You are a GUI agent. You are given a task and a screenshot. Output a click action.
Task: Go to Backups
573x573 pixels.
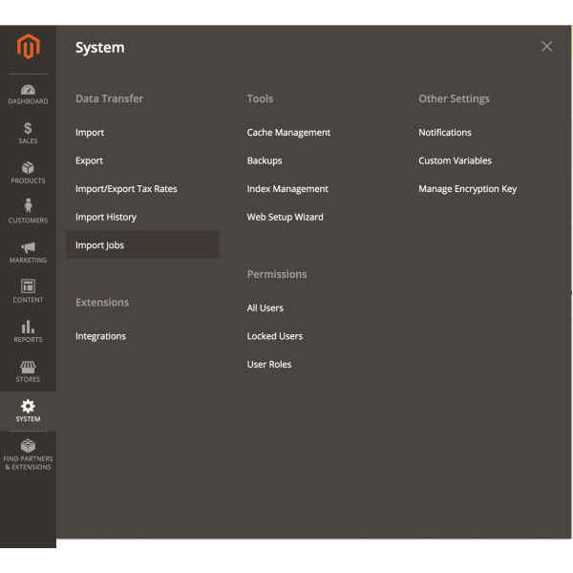pyautogui.click(x=265, y=160)
